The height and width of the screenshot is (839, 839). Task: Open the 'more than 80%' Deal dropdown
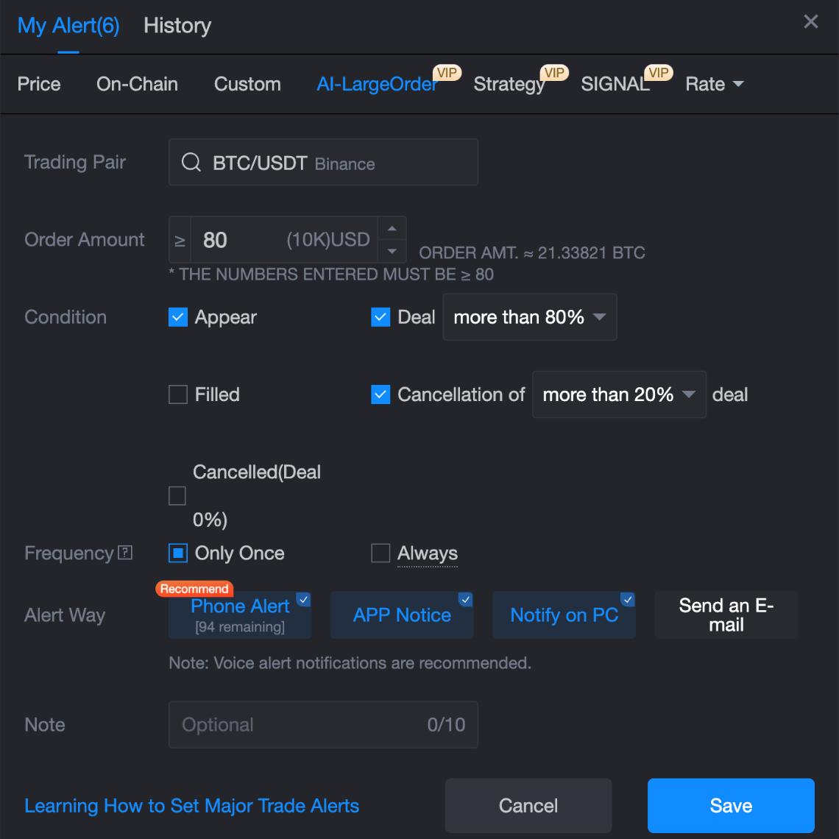click(529, 317)
